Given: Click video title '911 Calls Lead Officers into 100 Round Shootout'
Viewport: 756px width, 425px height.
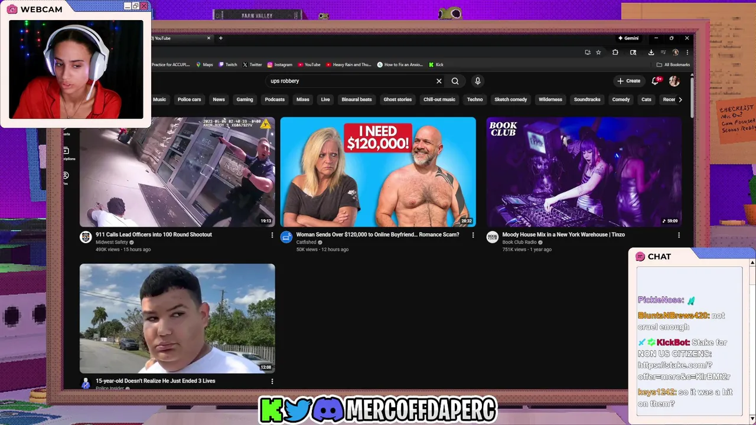Looking at the screenshot, I should 154,234.
